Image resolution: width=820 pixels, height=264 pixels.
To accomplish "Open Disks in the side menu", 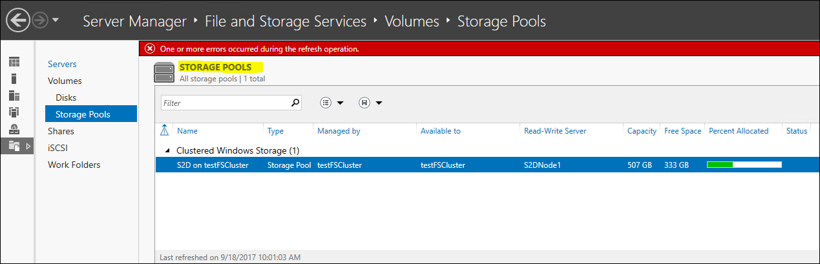I will pos(66,97).
